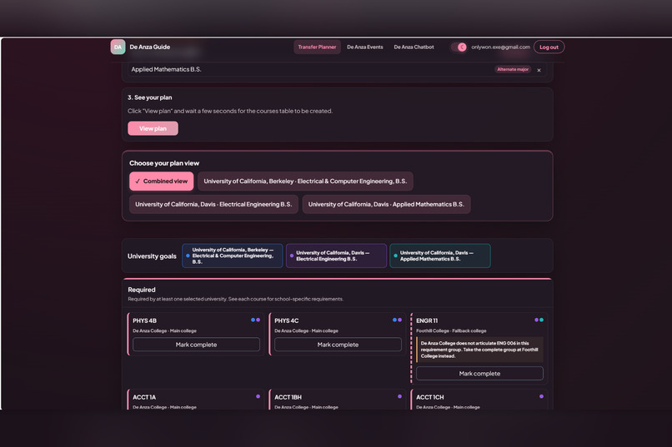Select UC Davis Applied Mathematics B.S. view
Screen dimensions: 672x447
point(387,205)
